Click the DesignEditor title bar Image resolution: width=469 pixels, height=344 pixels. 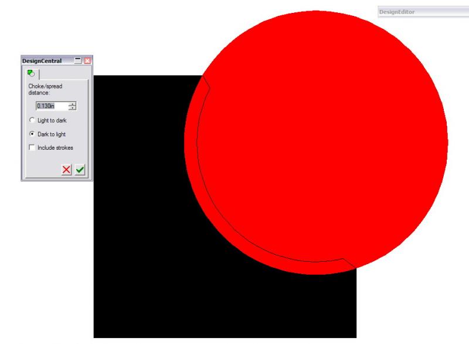[x=423, y=12]
